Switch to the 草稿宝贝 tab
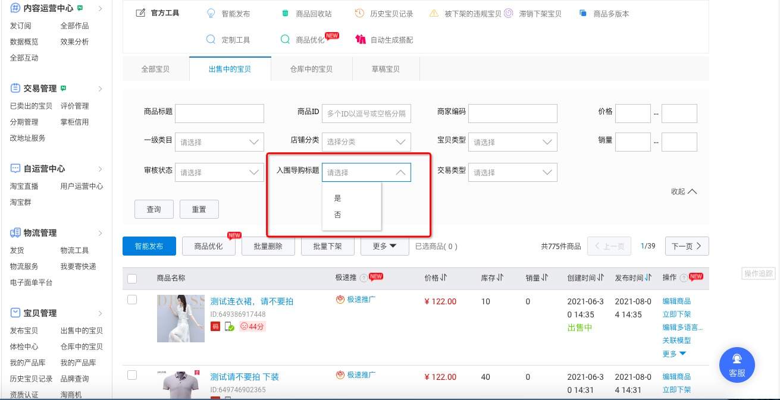780x400 pixels. coord(386,69)
